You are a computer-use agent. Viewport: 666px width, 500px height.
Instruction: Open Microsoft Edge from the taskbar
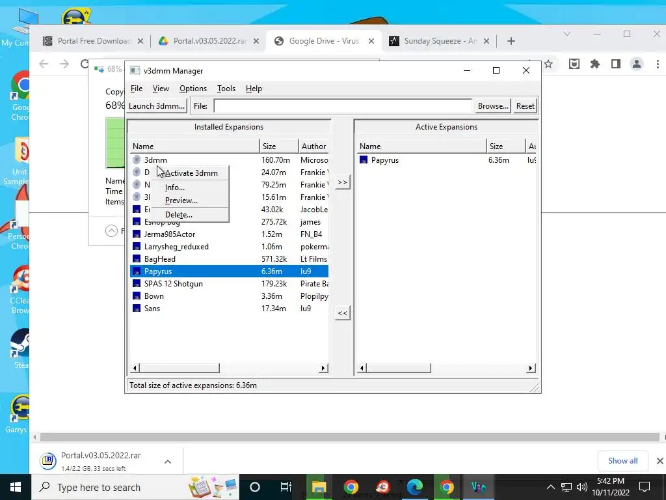tap(414, 487)
